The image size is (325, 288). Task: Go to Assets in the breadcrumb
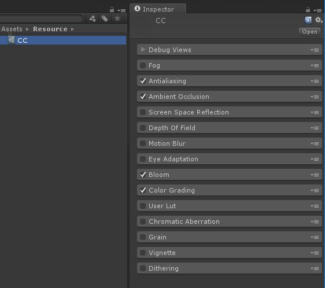coord(12,29)
